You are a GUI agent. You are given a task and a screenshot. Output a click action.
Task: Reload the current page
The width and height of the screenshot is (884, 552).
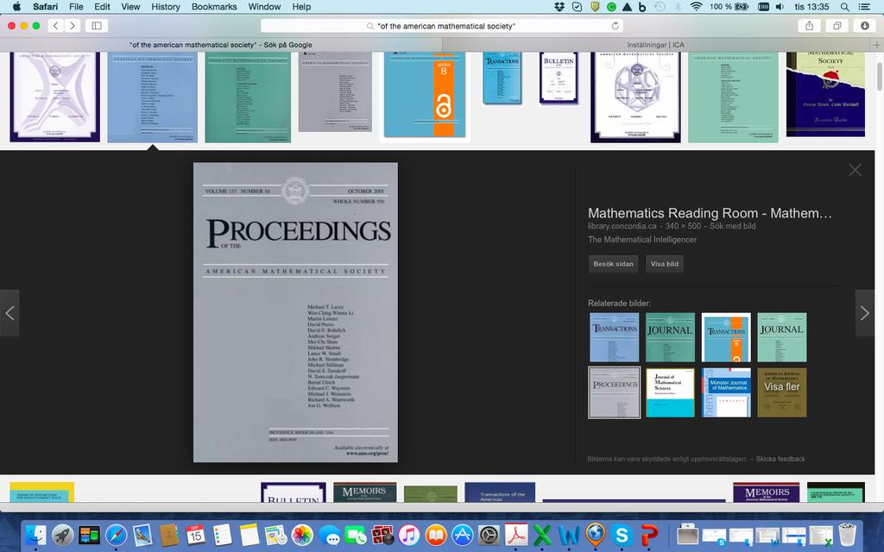[x=615, y=26]
